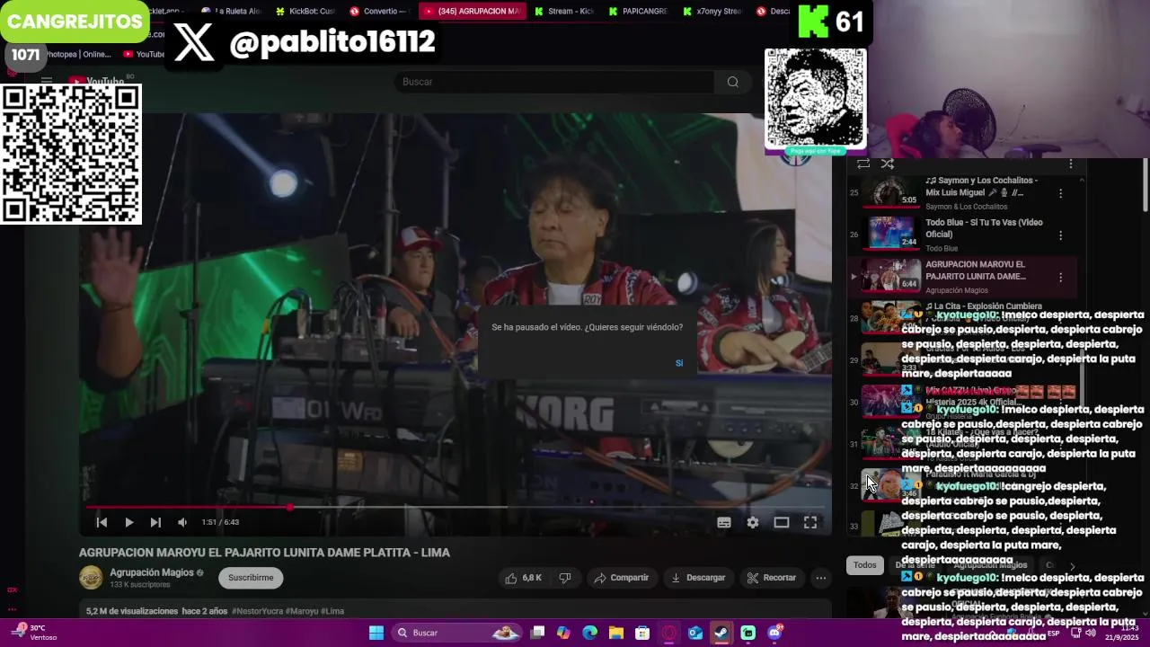This screenshot has height=647, width=1150.
Task: Open the more actions menu below video
Action: click(820, 578)
